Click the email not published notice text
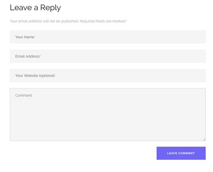The image size is (213, 172). click(44, 21)
